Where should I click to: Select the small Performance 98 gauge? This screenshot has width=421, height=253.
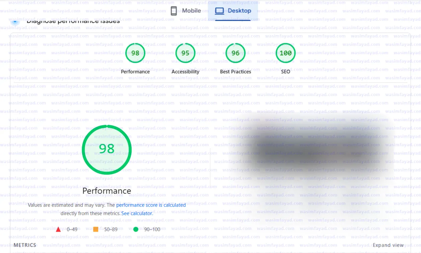tap(135, 53)
